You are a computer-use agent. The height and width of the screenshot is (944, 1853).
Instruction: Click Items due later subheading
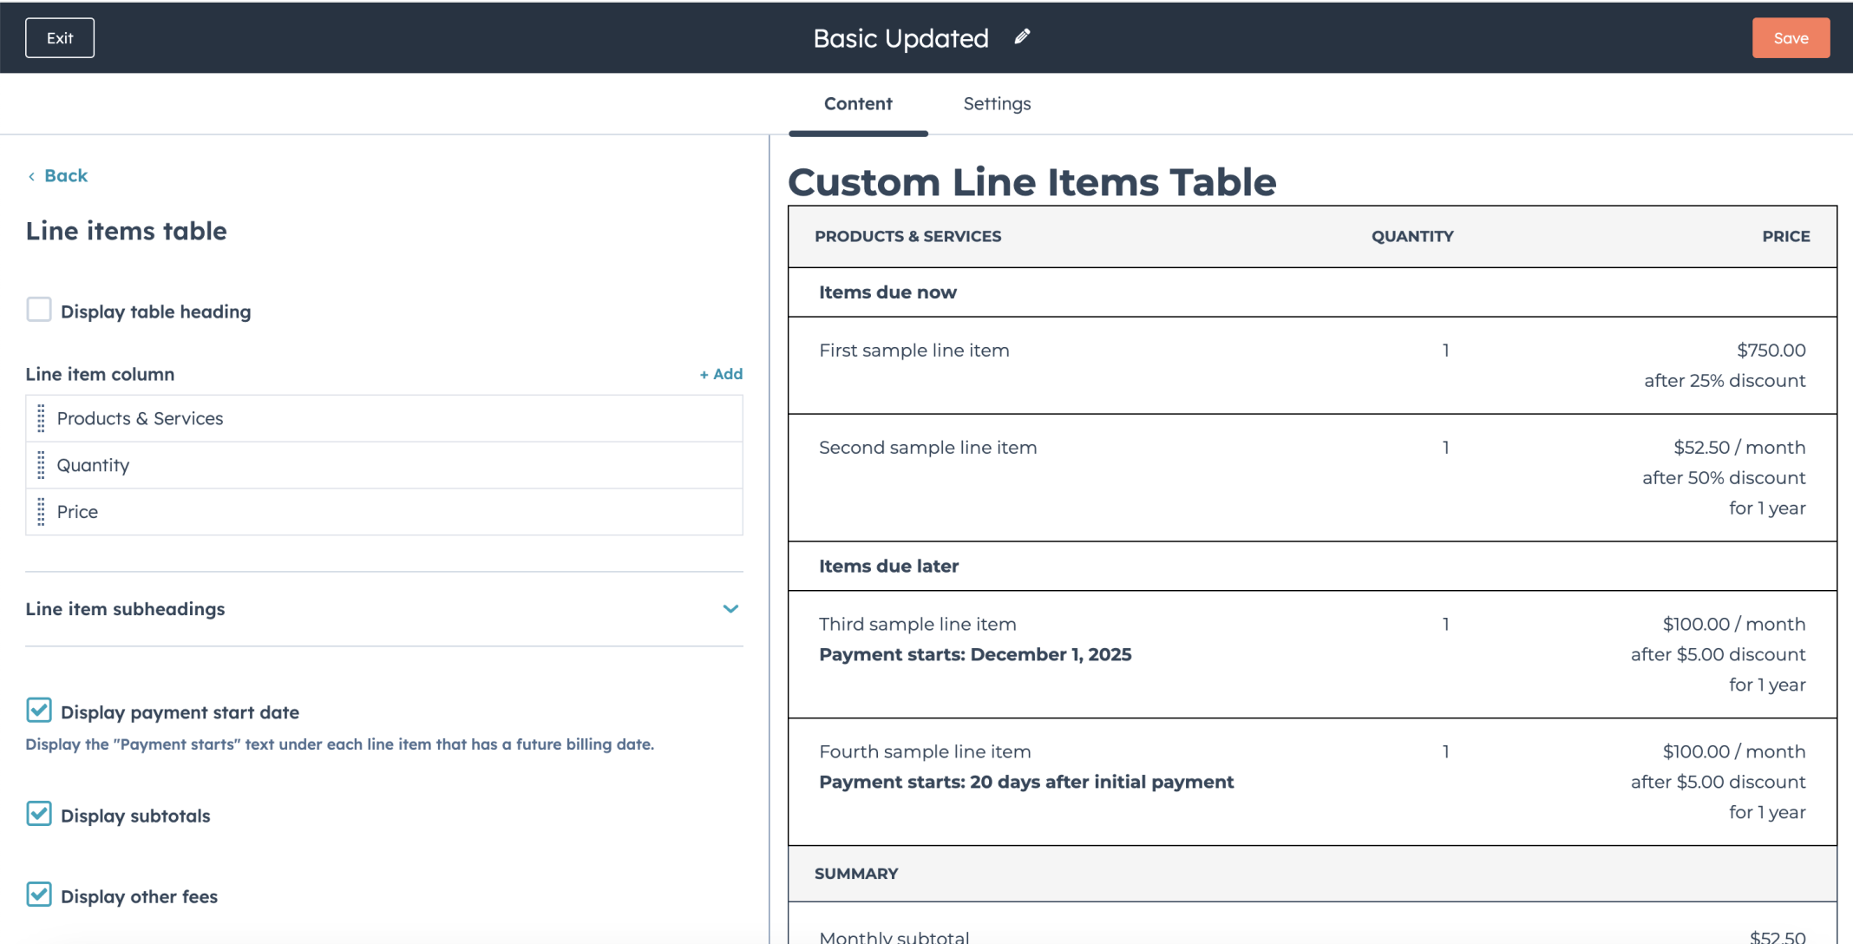tap(888, 566)
